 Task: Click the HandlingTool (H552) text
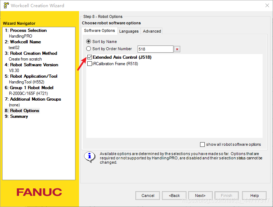pyautogui.click(x=27, y=82)
